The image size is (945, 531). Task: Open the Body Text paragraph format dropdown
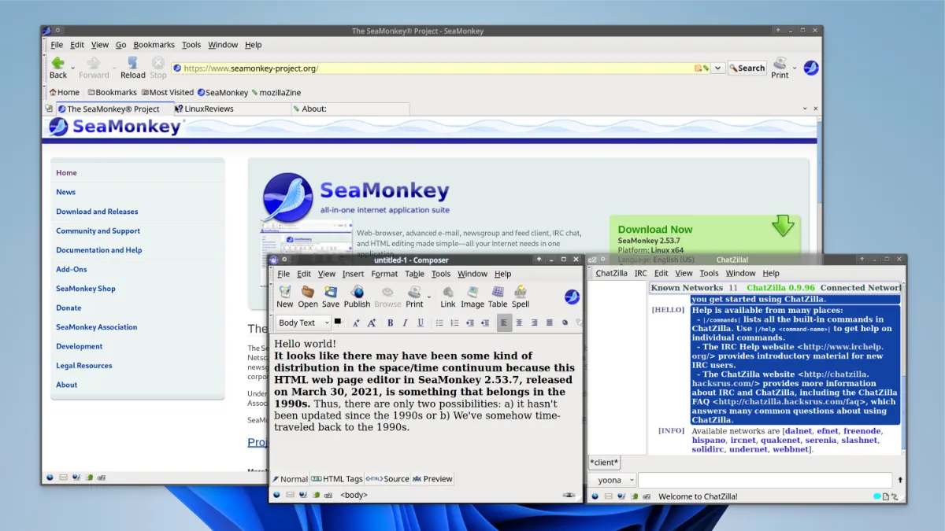point(303,323)
